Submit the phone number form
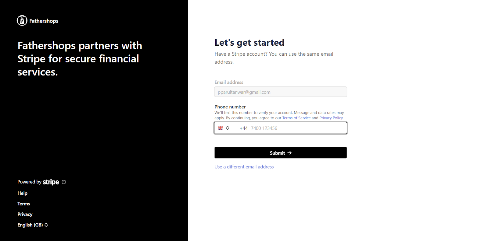 tap(281, 153)
